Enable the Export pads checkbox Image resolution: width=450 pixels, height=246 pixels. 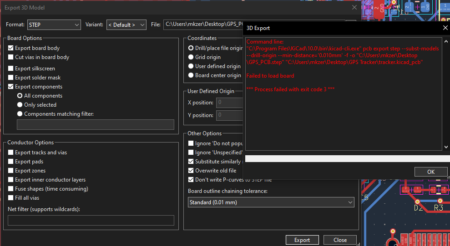coord(10,162)
